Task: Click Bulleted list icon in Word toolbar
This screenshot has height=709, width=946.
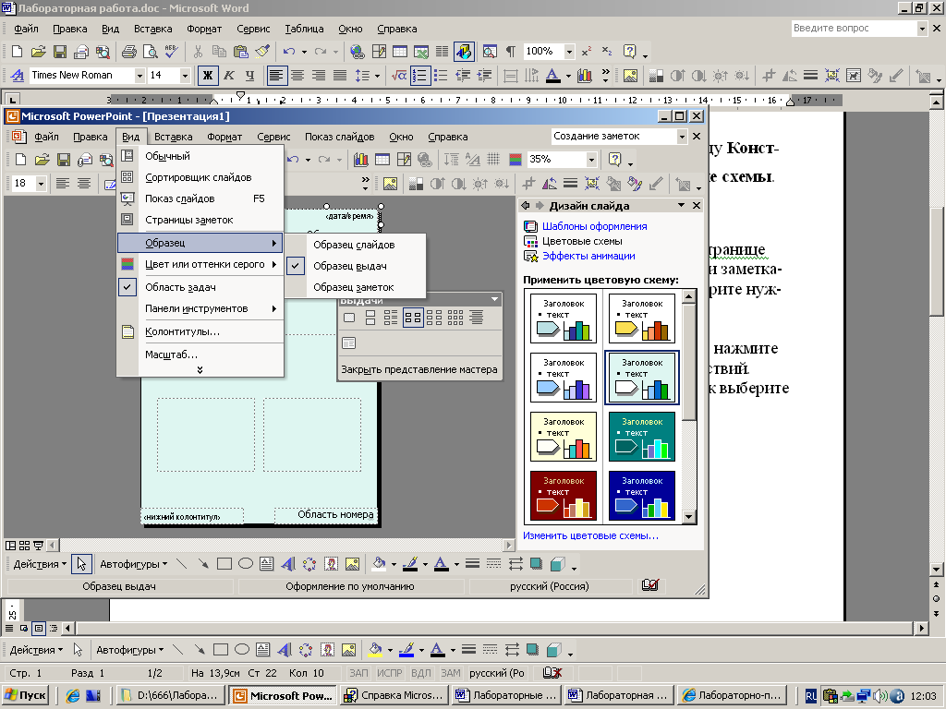Action: (x=441, y=76)
